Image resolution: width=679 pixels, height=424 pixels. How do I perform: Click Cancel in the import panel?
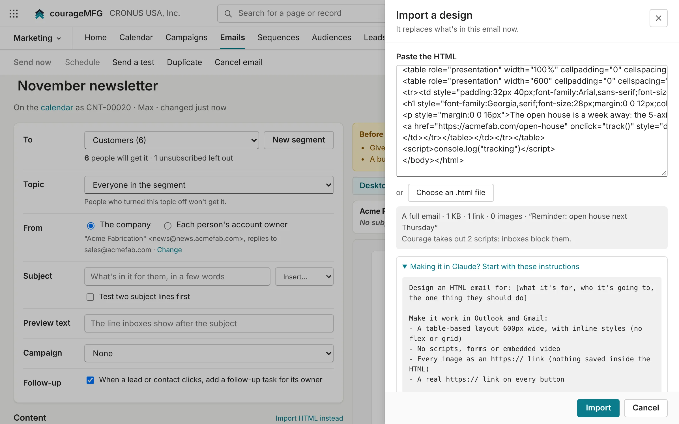(646, 408)
